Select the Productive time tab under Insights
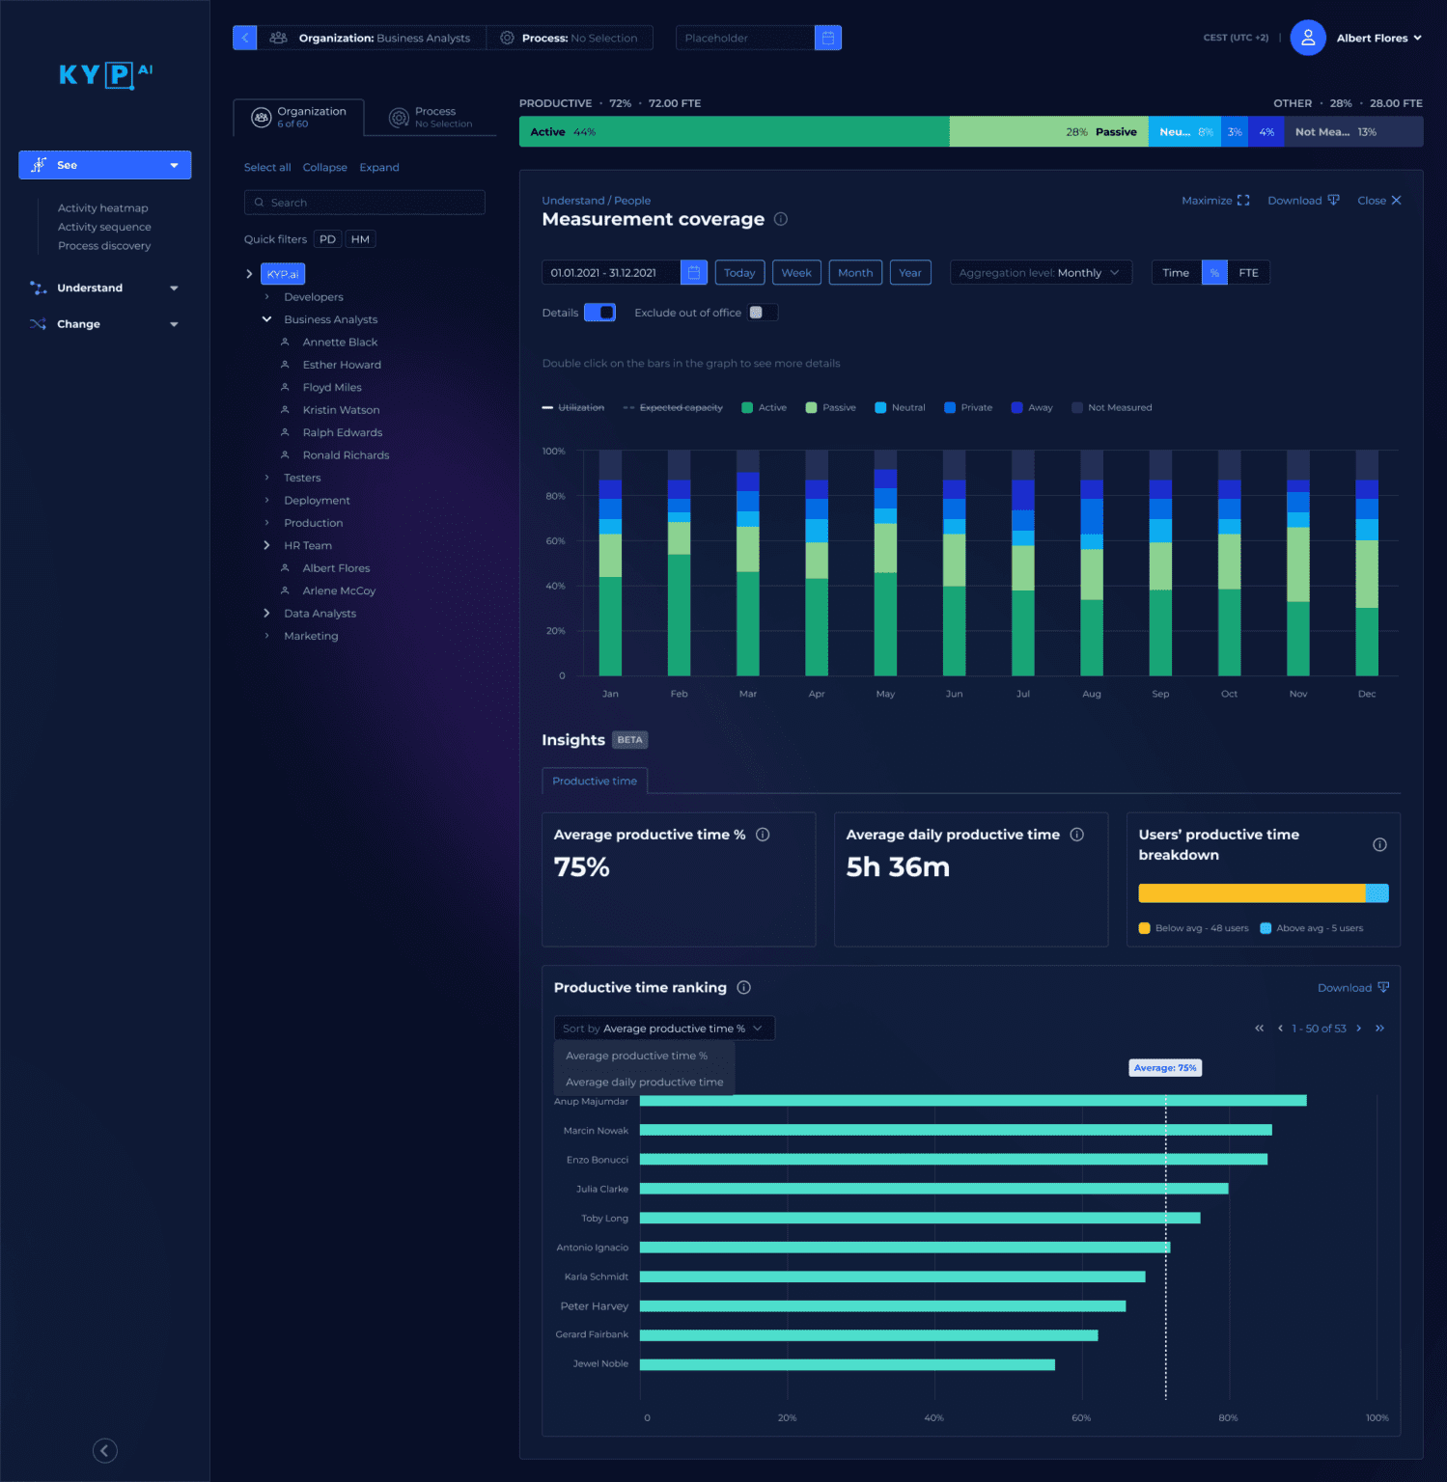Viewport: 1447px width, 1482px height. coord(594,781)
